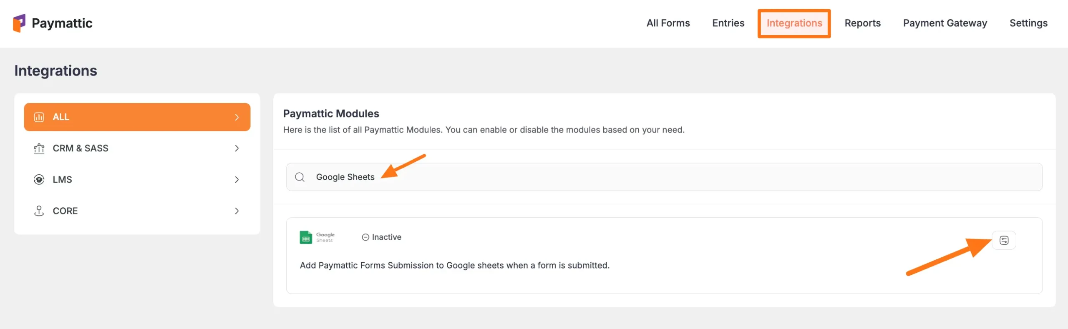Open Settings from top navigation

coord(1028,23)
